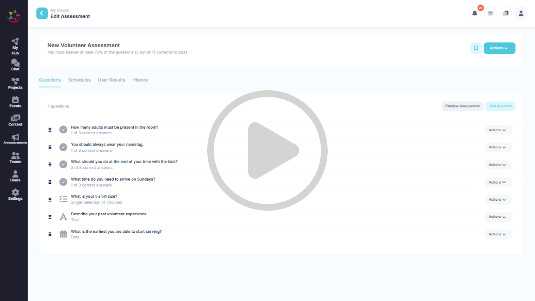Click the Preview Assessment button
535x301 pixels.
[462, 106]
